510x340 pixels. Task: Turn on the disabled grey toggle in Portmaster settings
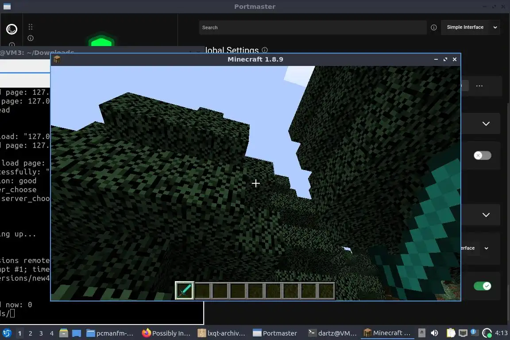coord(483,155)
